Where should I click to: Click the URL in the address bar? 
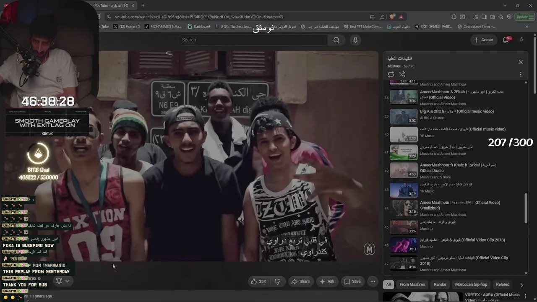[x=199, y=17]
